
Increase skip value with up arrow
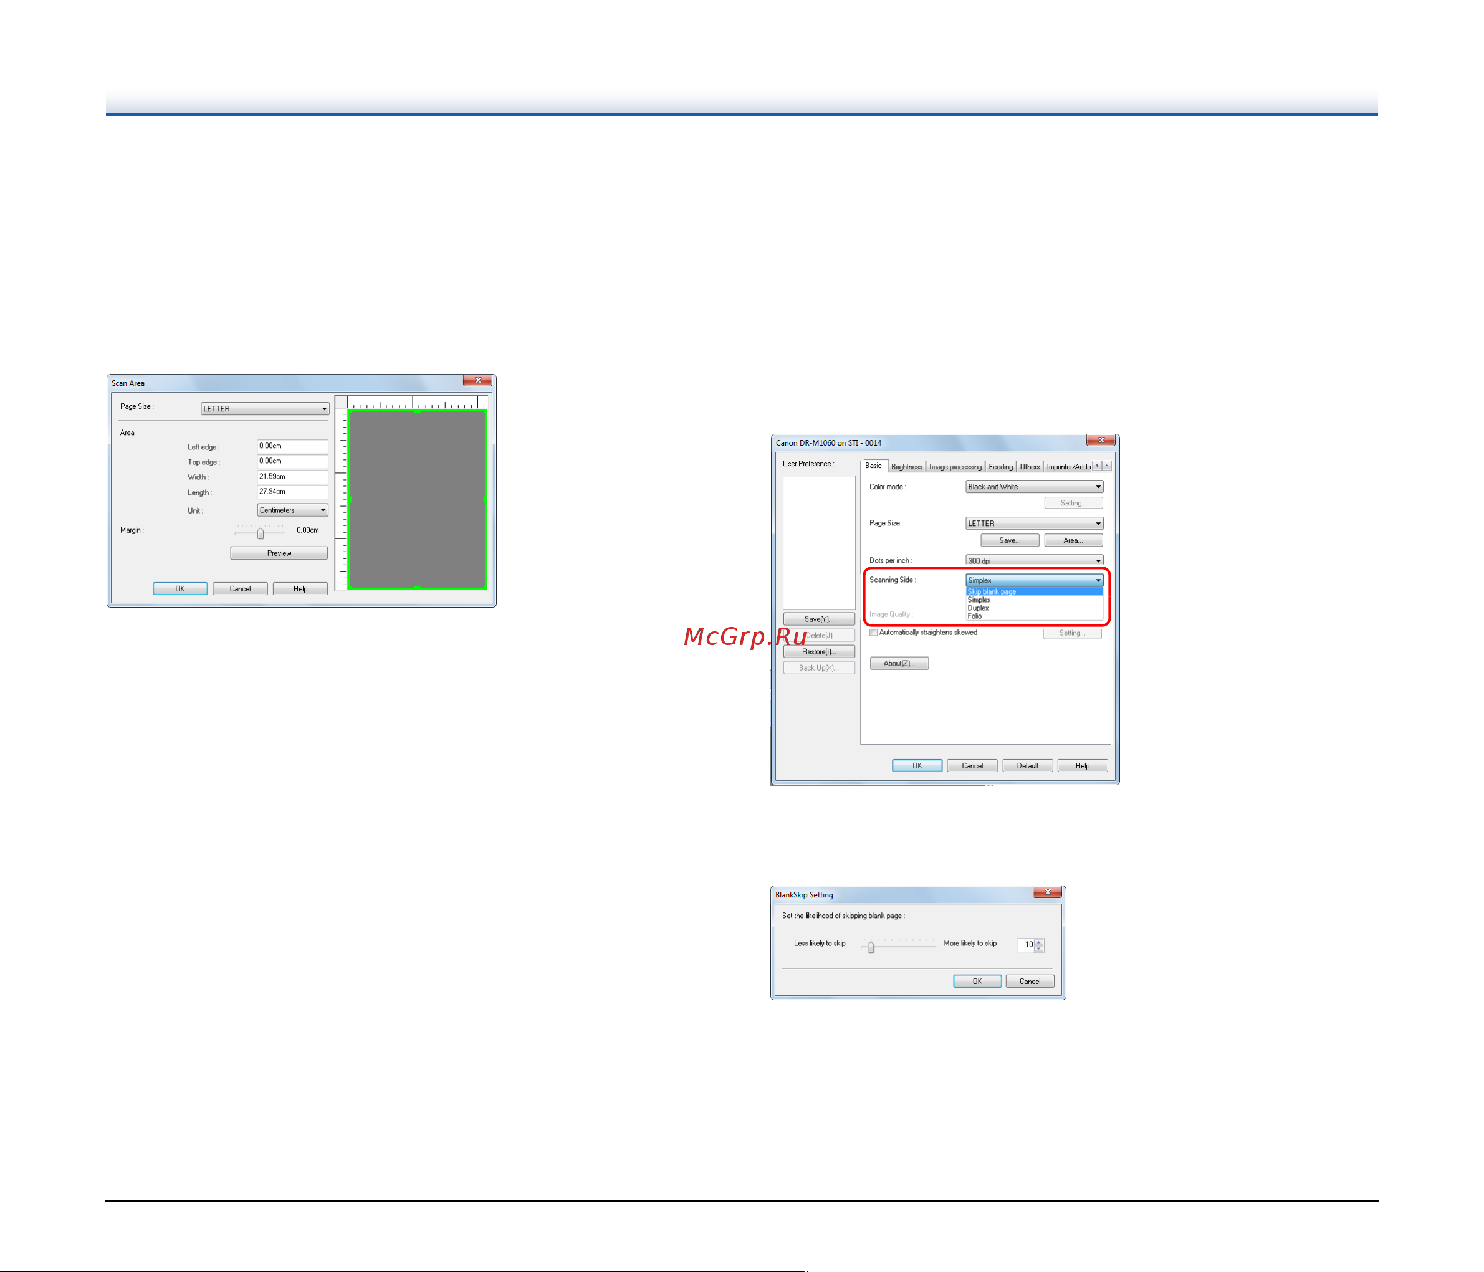pyautogui.click(x=1039, y=942)
